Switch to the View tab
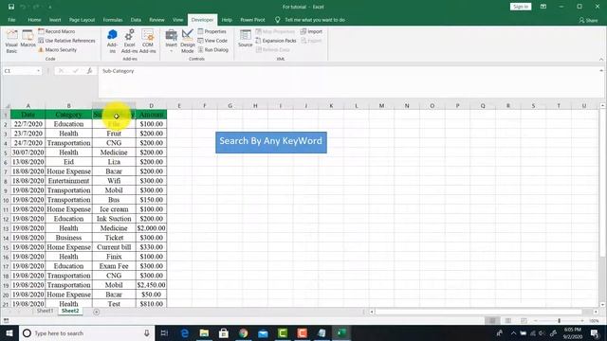Image resolution: width=607 pixels, height=341 pixels. pyautogui.click(x=177, y=20)
